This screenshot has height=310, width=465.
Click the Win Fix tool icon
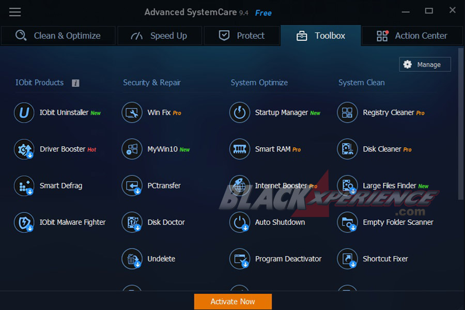(x=132, y=113)
